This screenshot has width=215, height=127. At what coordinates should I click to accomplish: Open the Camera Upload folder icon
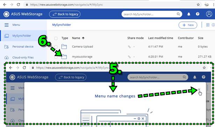(64, 47)
